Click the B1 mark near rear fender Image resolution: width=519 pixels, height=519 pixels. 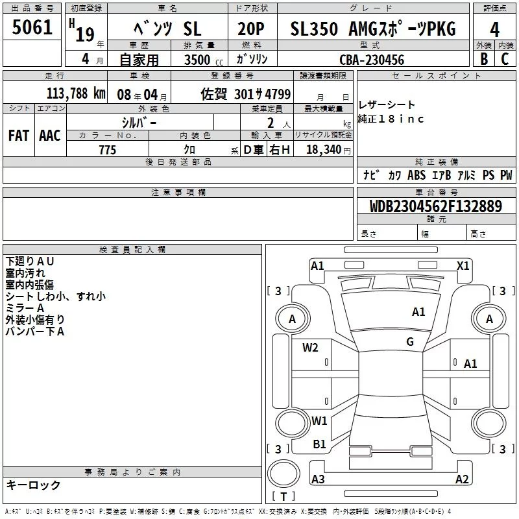pos(319,444)
